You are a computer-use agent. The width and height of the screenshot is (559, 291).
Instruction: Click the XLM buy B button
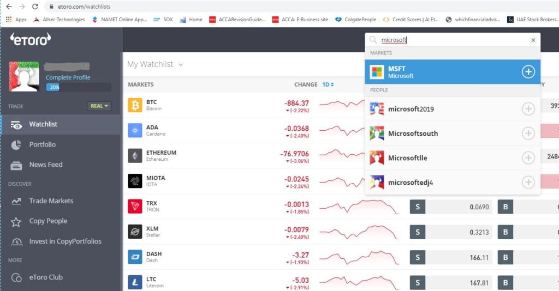pyautogui.click(x=505, y=232)
